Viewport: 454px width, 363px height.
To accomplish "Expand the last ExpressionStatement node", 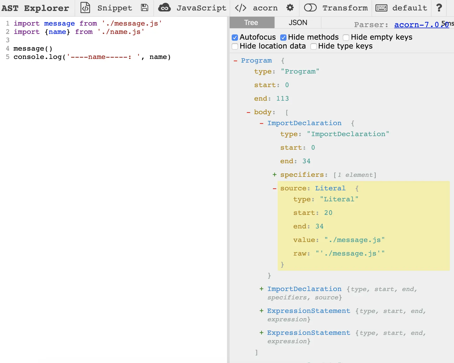I will click(x=261, y=332).
